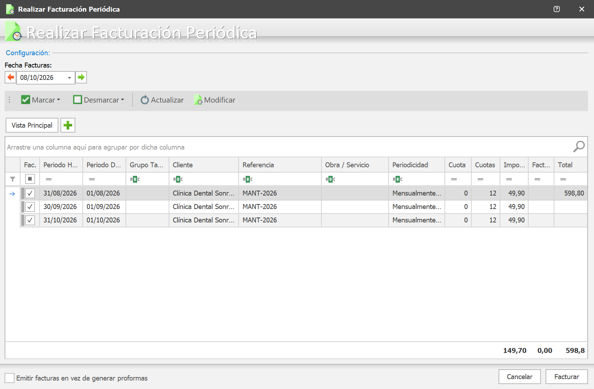Open the Periodo H... filter equals operator
This screenshot has height=389, width=594.
(49, 179)
